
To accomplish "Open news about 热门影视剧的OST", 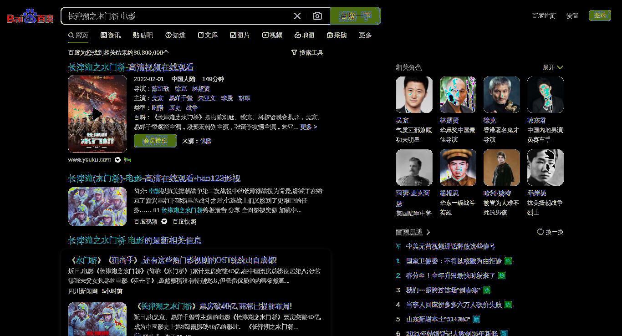I will coord(172,260).
